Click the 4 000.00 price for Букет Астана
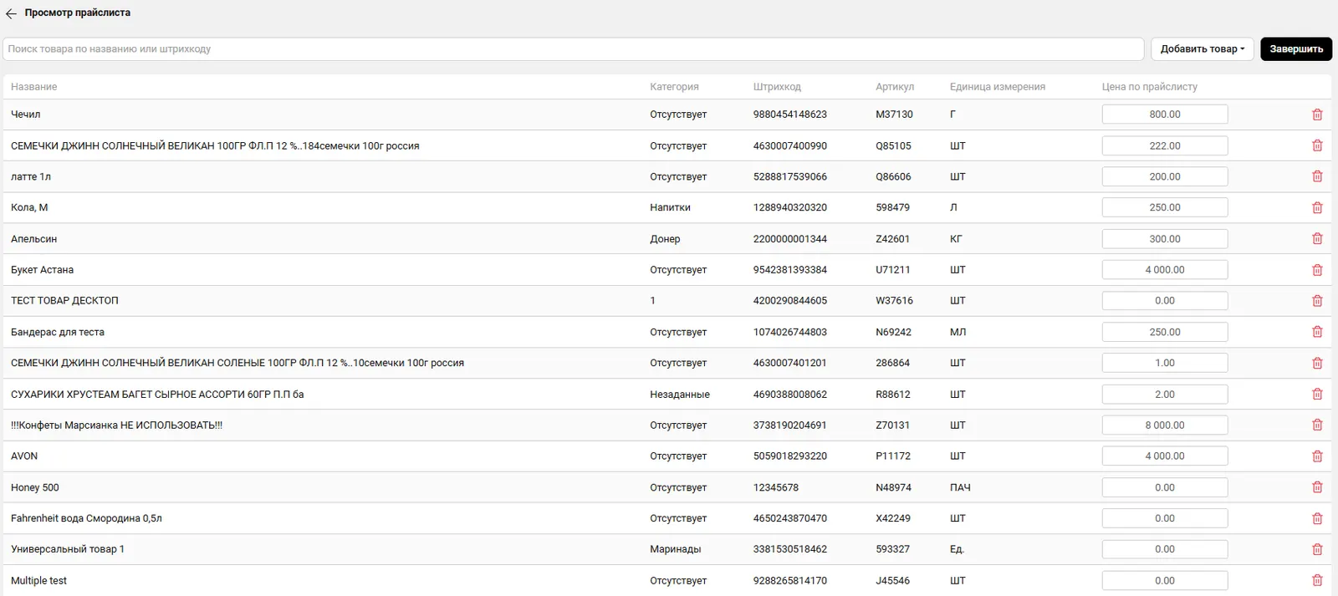This screenshot has width=1338, height=596. [1164, 270]
